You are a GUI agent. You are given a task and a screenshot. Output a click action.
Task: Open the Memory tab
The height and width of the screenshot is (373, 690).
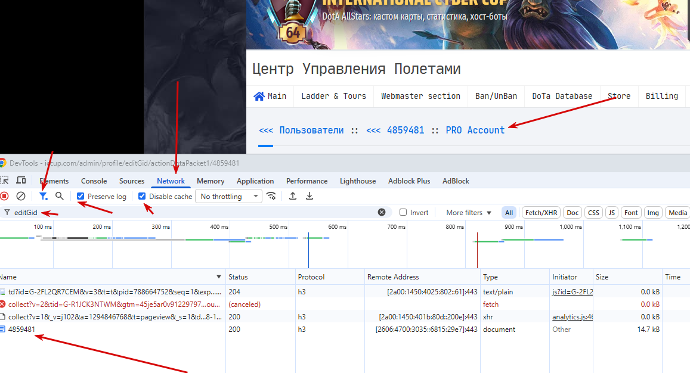pos(211,181)
